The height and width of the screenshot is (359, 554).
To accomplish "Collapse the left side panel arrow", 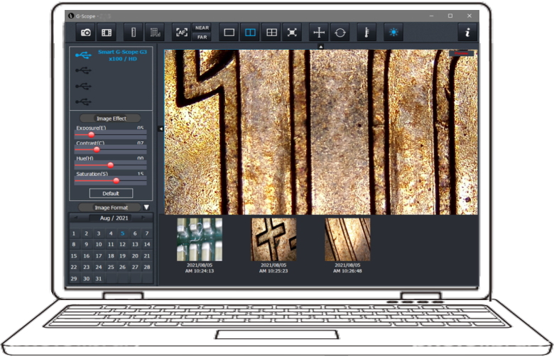I will click(161, 129).
